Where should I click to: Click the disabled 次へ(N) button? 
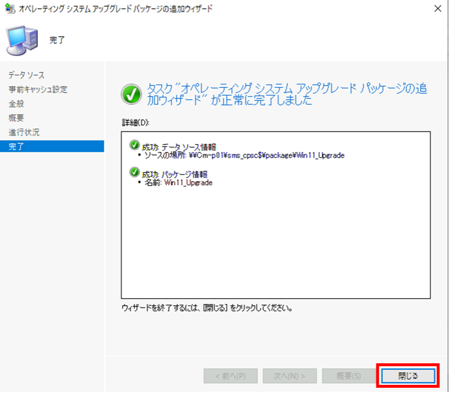click(290, 376)
